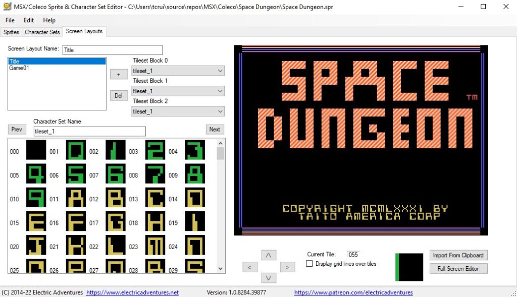Click the app icon in the title bar

(7, 7)
